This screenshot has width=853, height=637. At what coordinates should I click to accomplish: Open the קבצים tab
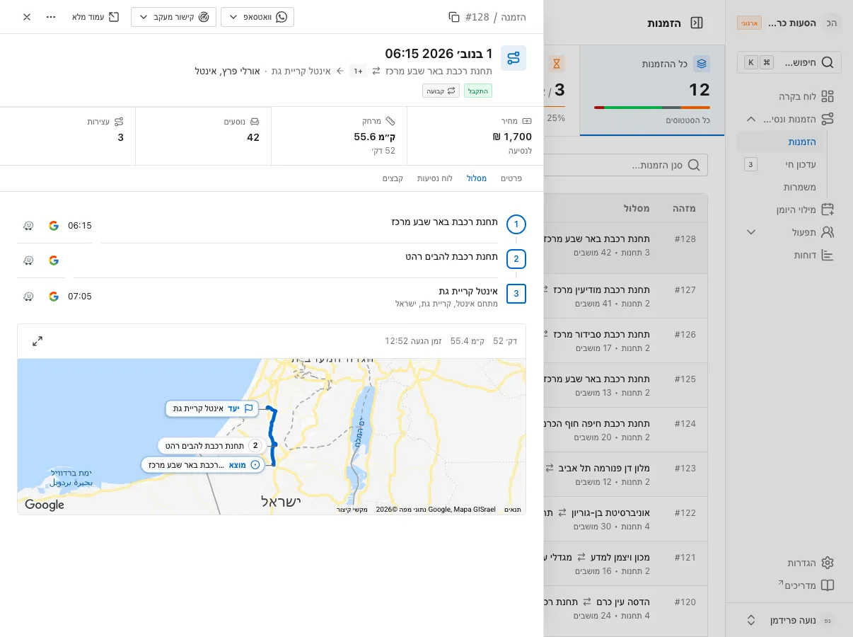pyautogui.click(x=393, y=178)
